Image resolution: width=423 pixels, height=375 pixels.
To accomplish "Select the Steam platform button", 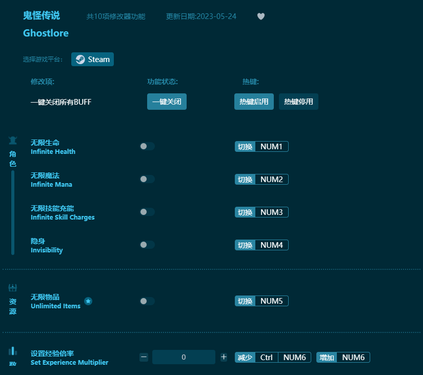I will (92, 59).
